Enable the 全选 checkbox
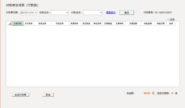Image resolution: width=185 pixels, height=108 pixels. click(168, 19)
